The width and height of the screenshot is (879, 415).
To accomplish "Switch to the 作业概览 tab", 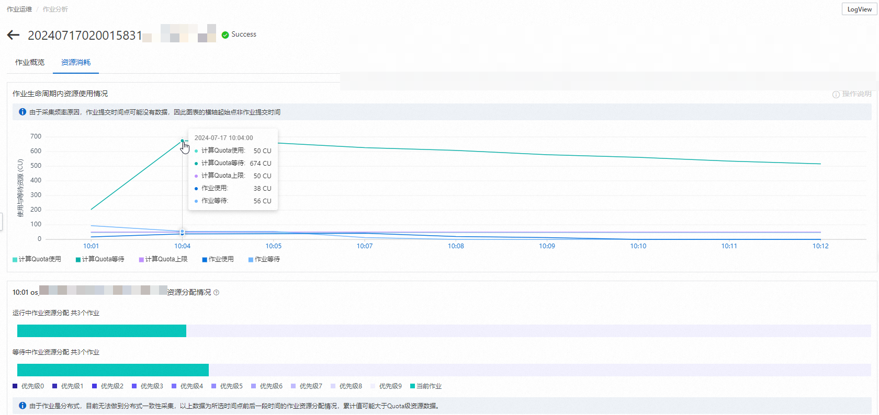I will coord(30,62).
